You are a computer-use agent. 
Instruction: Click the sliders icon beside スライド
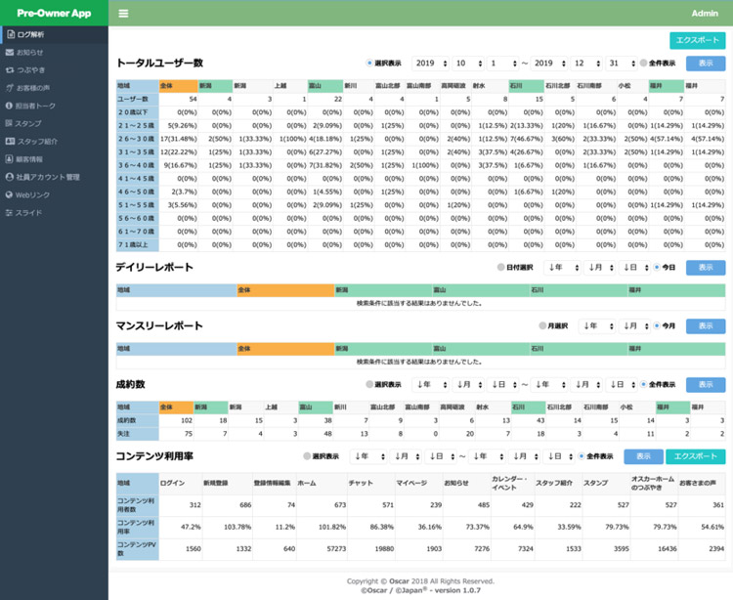click(x=9, y=213)
